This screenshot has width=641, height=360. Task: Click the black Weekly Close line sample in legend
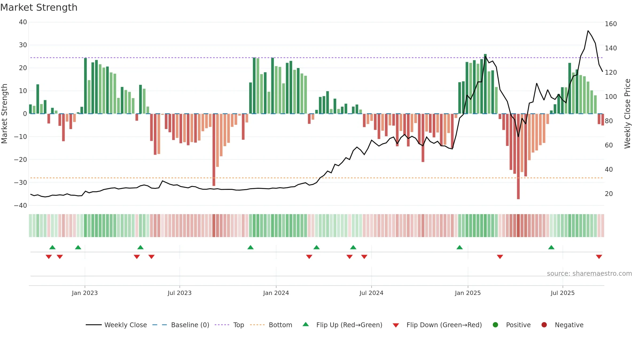click(x=93, y=325)
